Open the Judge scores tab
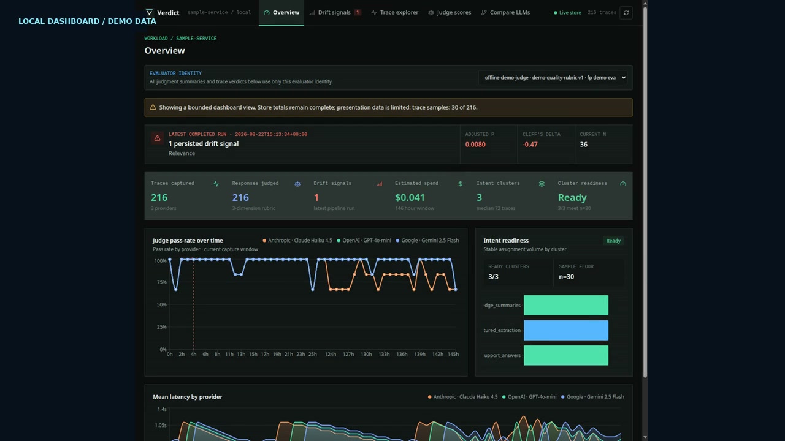785x441 pixels. (x=450, y=12)
